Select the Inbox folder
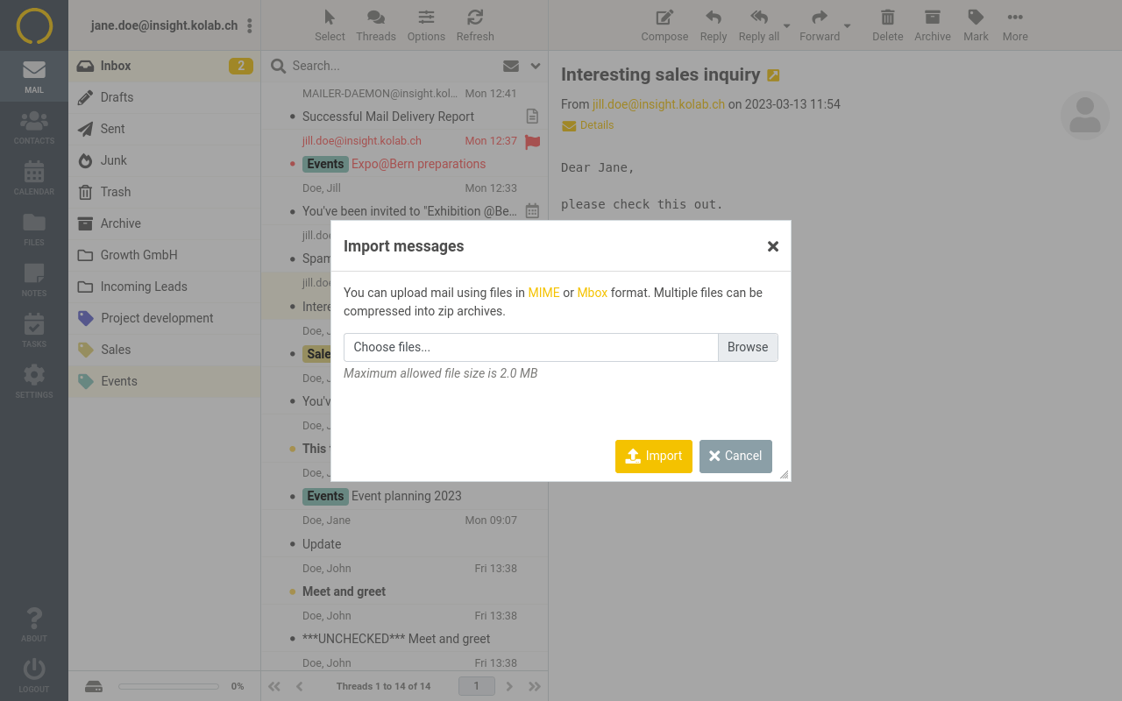 click(x=165, y=66)
